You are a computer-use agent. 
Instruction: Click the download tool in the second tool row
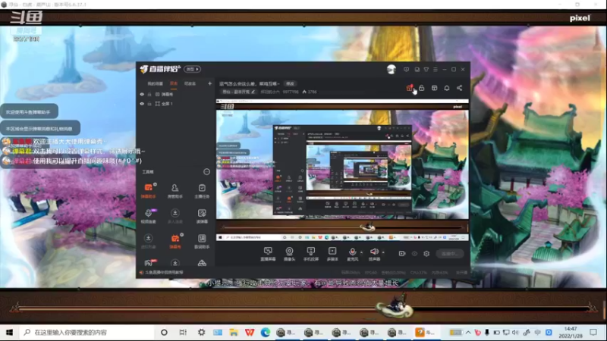[x=175, y=216]
